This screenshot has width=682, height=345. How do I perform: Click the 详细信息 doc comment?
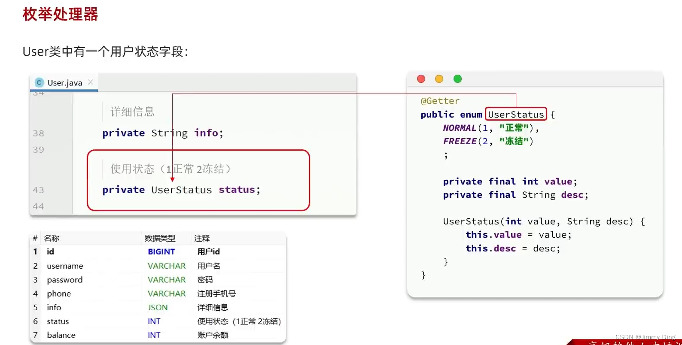[x=132, y=112]
